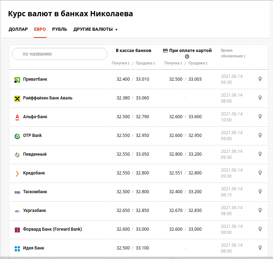Viewport: 273px width, 259px height.
Task: Sort by card payment Покупка column
Action: 173,63
